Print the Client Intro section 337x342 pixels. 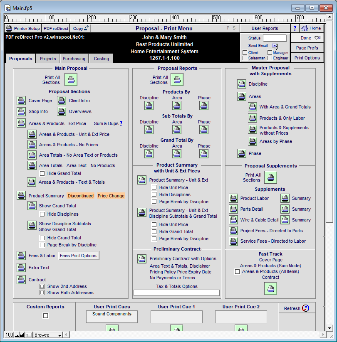point(62,101)
